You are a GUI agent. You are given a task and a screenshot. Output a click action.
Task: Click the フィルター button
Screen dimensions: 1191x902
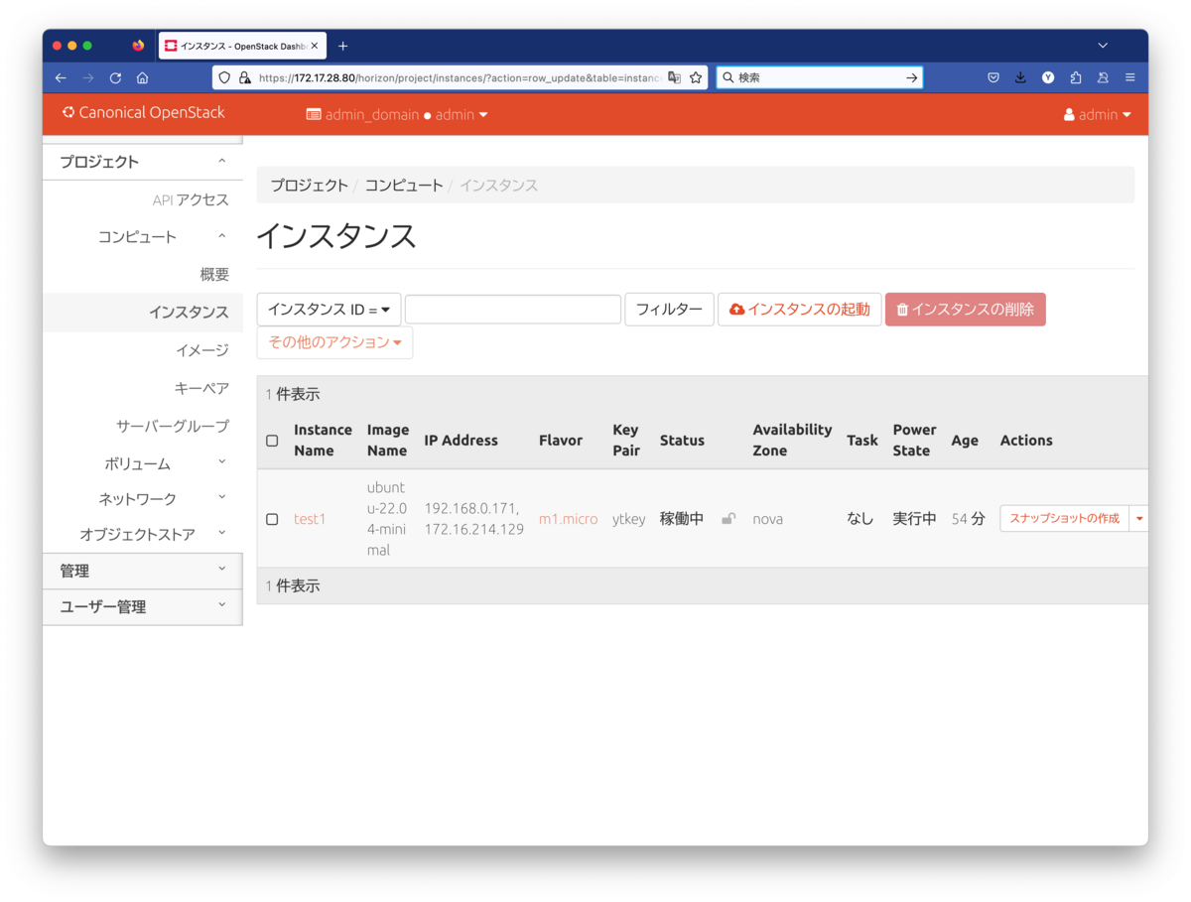coord(669,310)
